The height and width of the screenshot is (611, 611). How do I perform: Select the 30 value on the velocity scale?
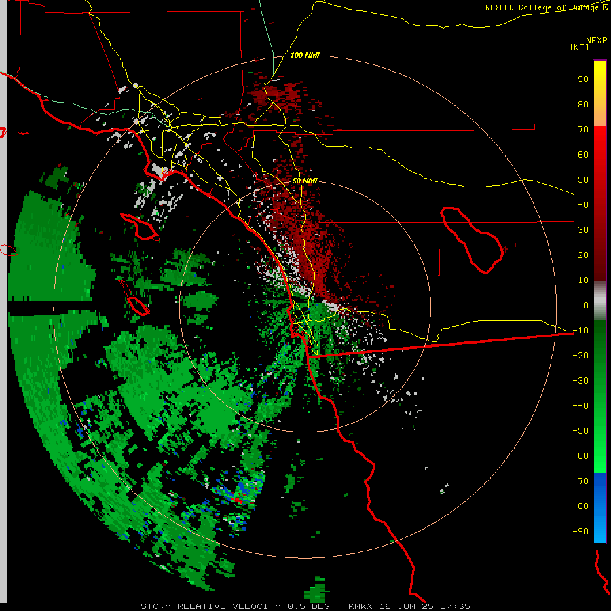[583, 230]
